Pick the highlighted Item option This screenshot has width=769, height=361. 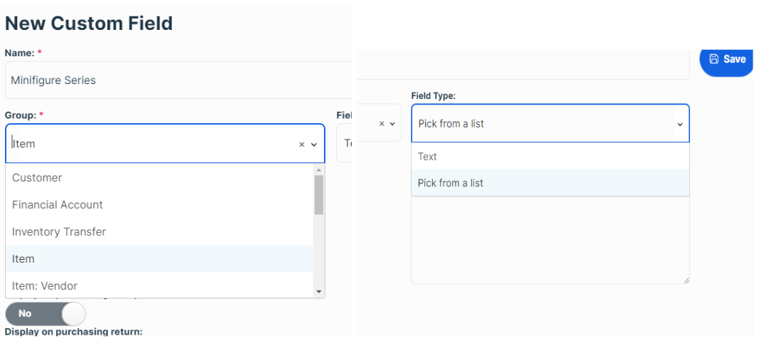coord(159,258)
